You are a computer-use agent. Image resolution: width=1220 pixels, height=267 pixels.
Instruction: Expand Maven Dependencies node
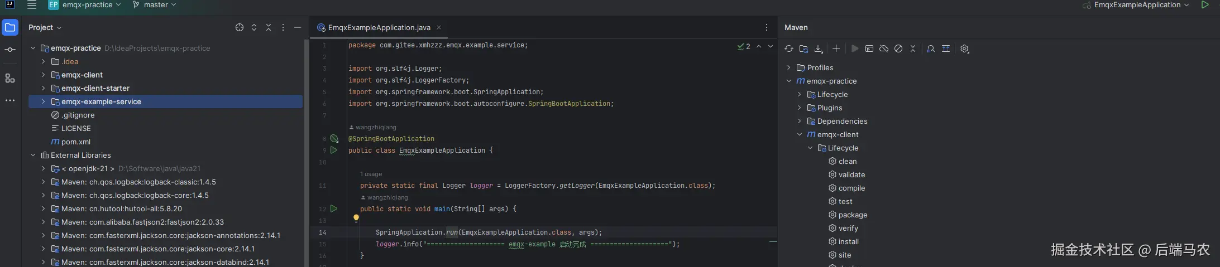click(x=799, y=121)
